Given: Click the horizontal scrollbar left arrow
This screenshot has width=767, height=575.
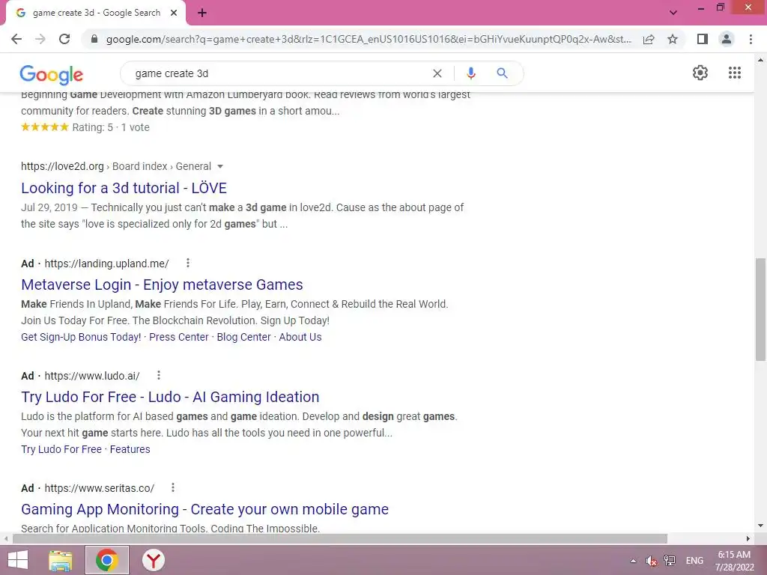Looking at the screenshot, I should point(6,538).
